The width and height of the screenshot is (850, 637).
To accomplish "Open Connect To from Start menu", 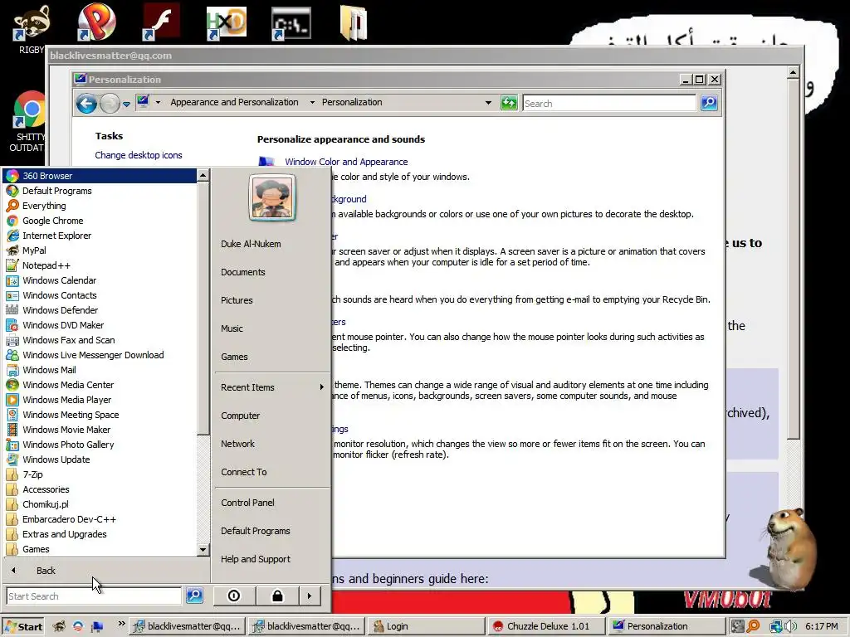I will click(x=244, y=472).
